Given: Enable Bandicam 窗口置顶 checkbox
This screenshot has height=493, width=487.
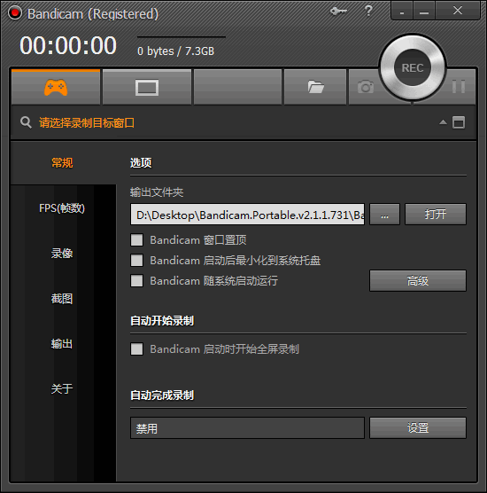Looking at the screenshot, I should [x=136, y=240].
